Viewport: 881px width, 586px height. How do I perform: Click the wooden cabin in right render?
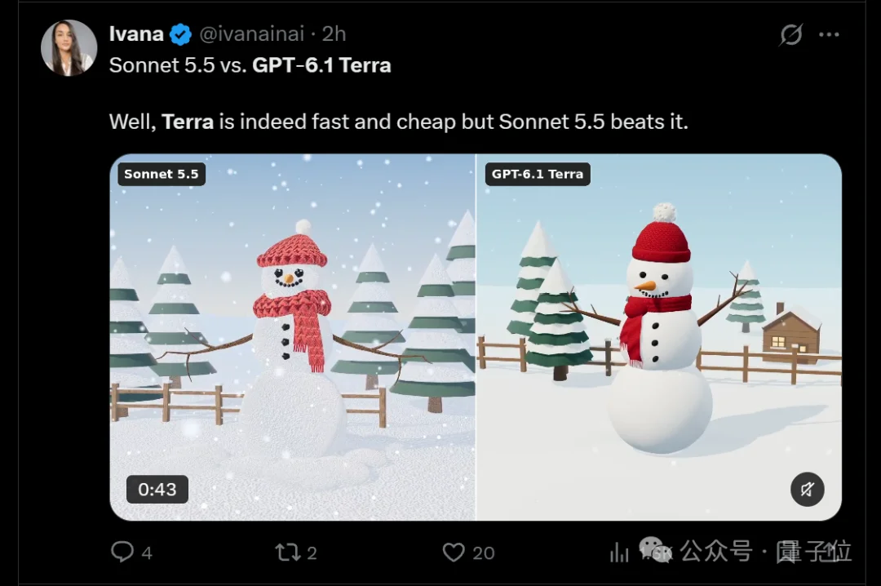point(791,334)
